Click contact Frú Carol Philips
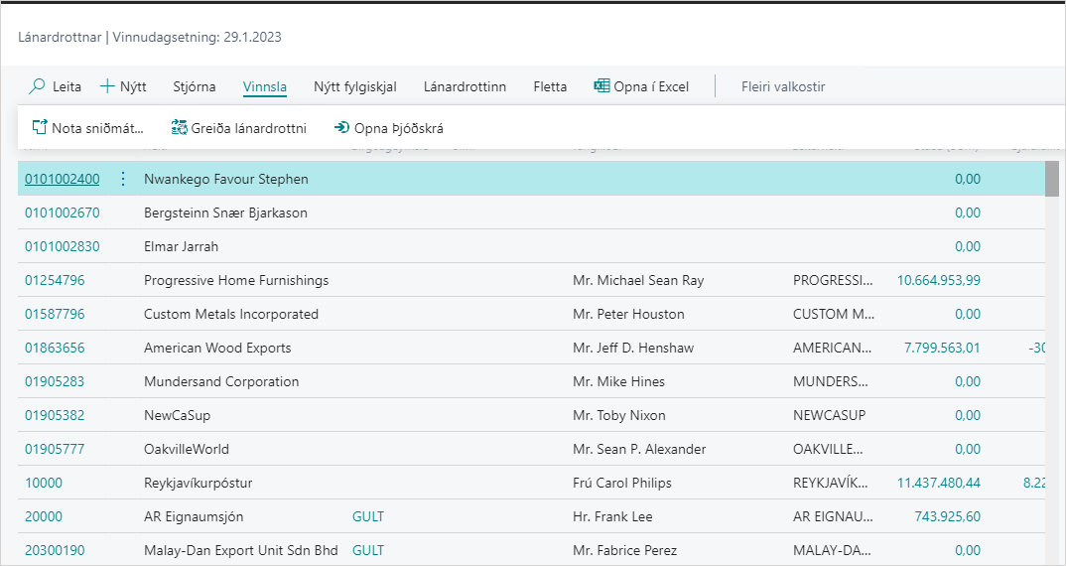This screenshot has width=1066, height=566. pyautogui.click(x=622, y=483)
